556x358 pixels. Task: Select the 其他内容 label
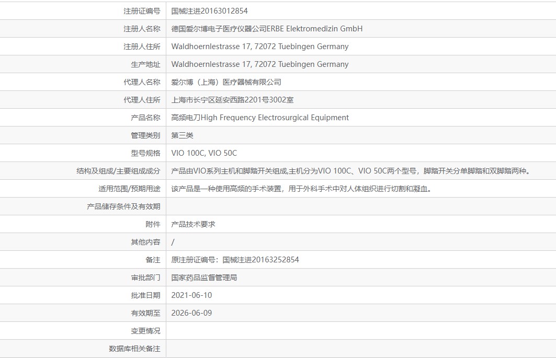click(x=145, y=242)
